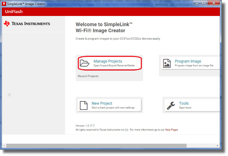This screenshot has width=228, height=156.
Task: Click the Program Image picture icon
Action: (x=167, y=63)
